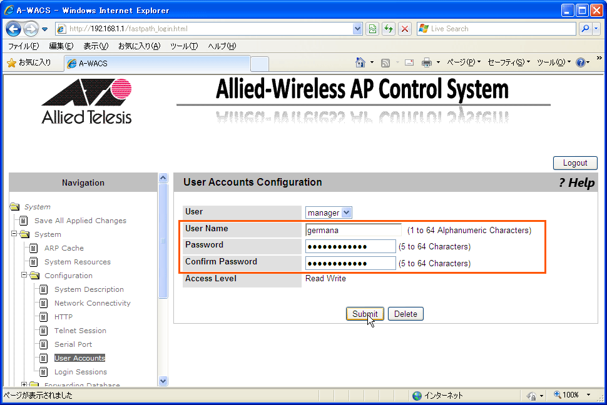
Task: Click the navigation scrollbar thumb
Action: click(x=163, y=241)
